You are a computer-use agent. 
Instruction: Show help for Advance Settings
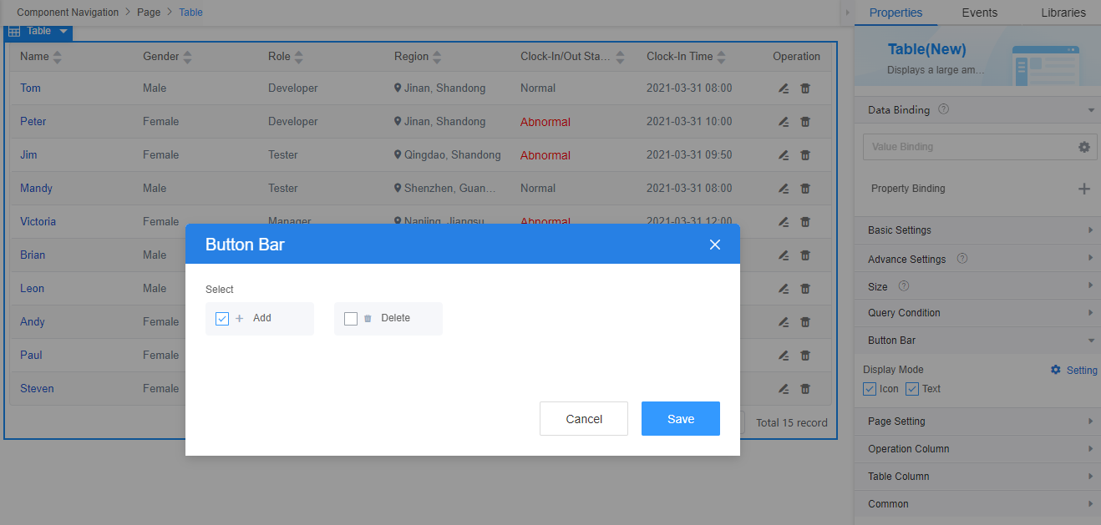[x=962, y=259]
